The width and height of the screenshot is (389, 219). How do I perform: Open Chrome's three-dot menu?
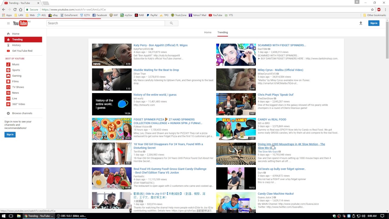coord(385,9)
